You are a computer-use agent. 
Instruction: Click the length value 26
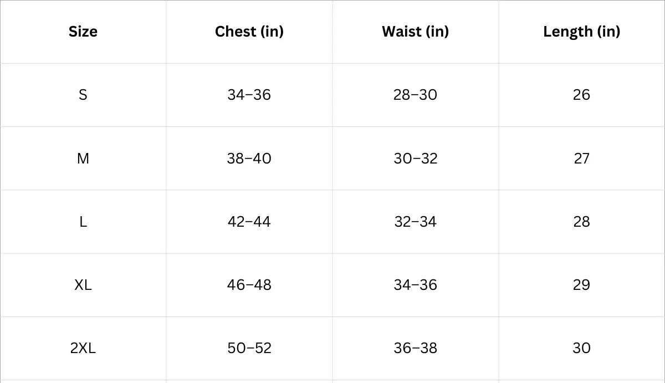coord(582,95)
